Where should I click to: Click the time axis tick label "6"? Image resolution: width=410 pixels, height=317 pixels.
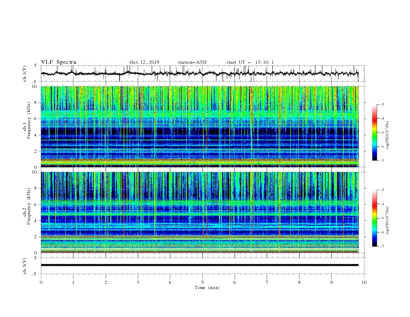point(235,282)
